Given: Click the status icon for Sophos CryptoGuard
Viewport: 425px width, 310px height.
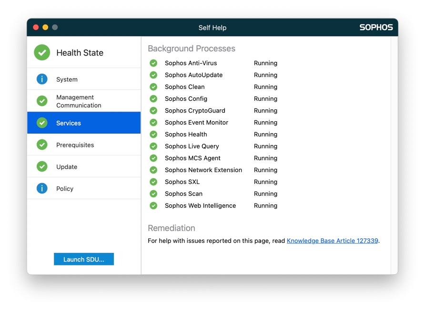Looking at the screenshot, I should point(153,111).
